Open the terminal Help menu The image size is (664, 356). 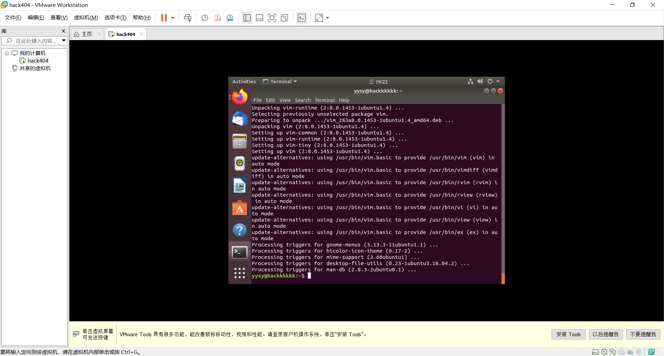pyautogui.click(x=344, y=100)
